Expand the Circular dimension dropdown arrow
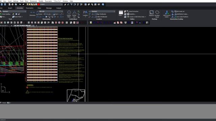Viewport: 216px width, 121px height. [52, 14]
